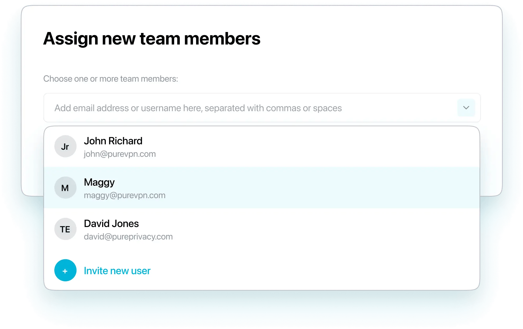Click empty space in the Invite new user row
Screen dimensions: 523x329
(x=315, y=270)
